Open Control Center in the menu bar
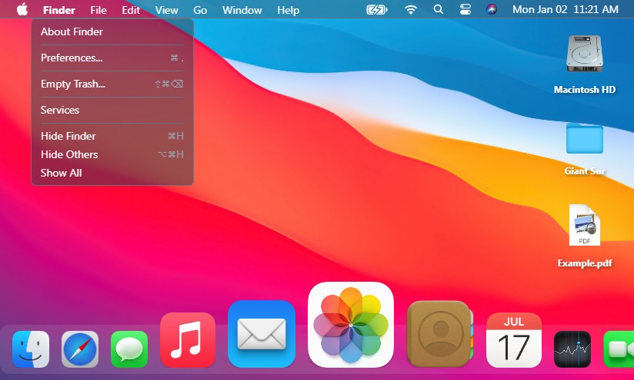Screen dimensions: 634x380 pyautogui.click(x=465, y=10)
